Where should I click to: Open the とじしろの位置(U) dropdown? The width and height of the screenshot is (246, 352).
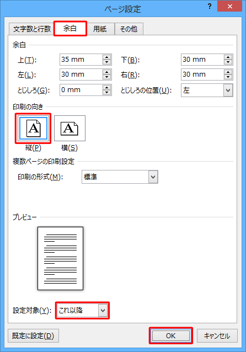[228, 90]
